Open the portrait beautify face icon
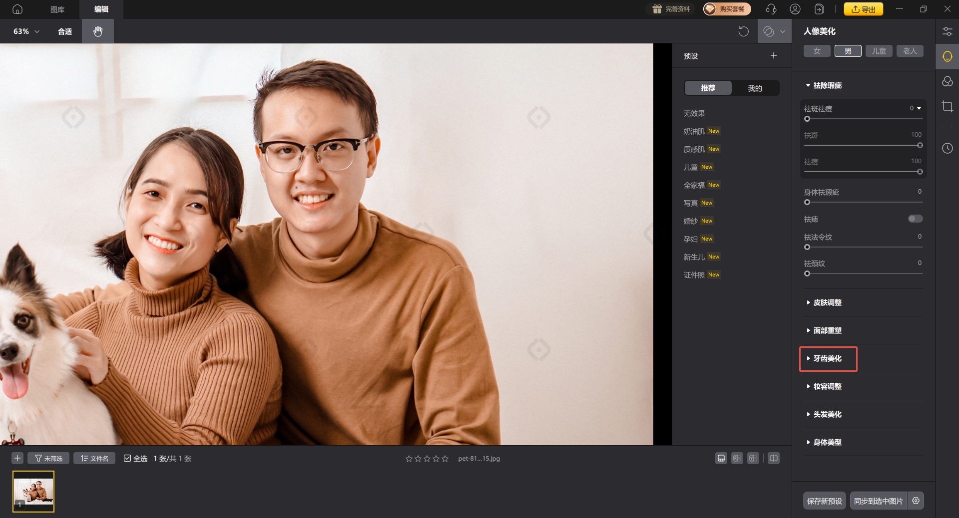This screenshot has width=959, height=518. coord(947,56)
